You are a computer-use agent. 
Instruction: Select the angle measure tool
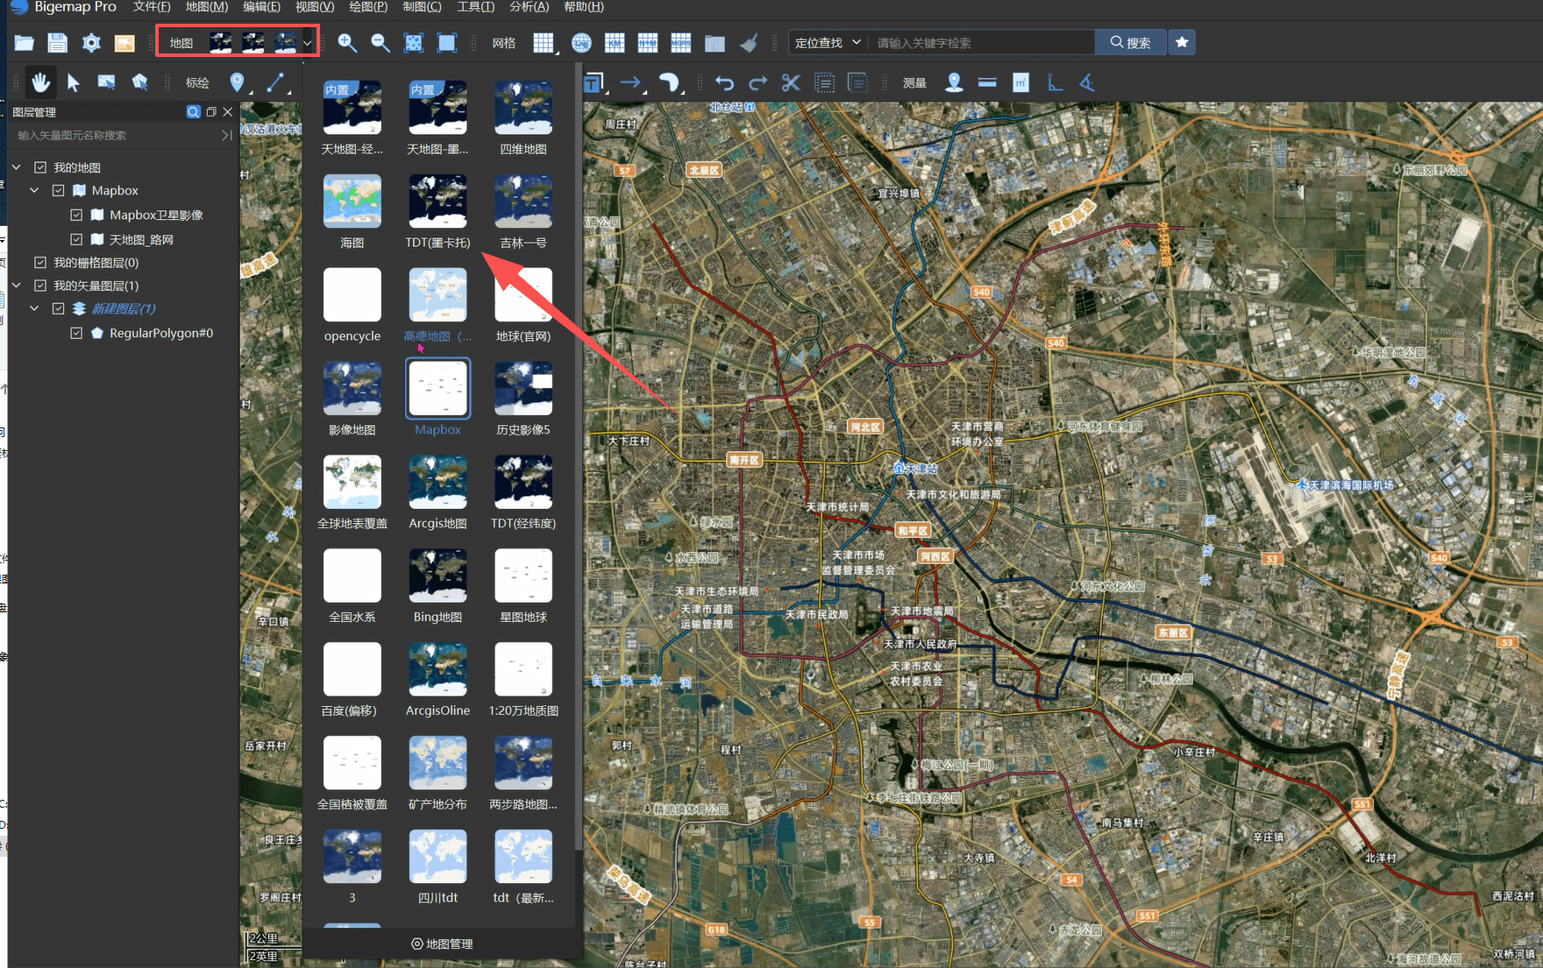[1087, 82]
